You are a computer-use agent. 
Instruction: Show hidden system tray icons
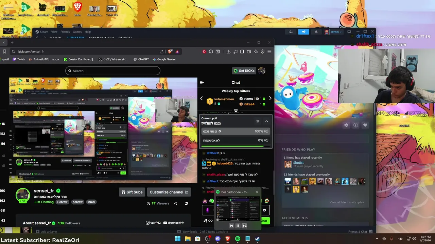pos(377,239)
